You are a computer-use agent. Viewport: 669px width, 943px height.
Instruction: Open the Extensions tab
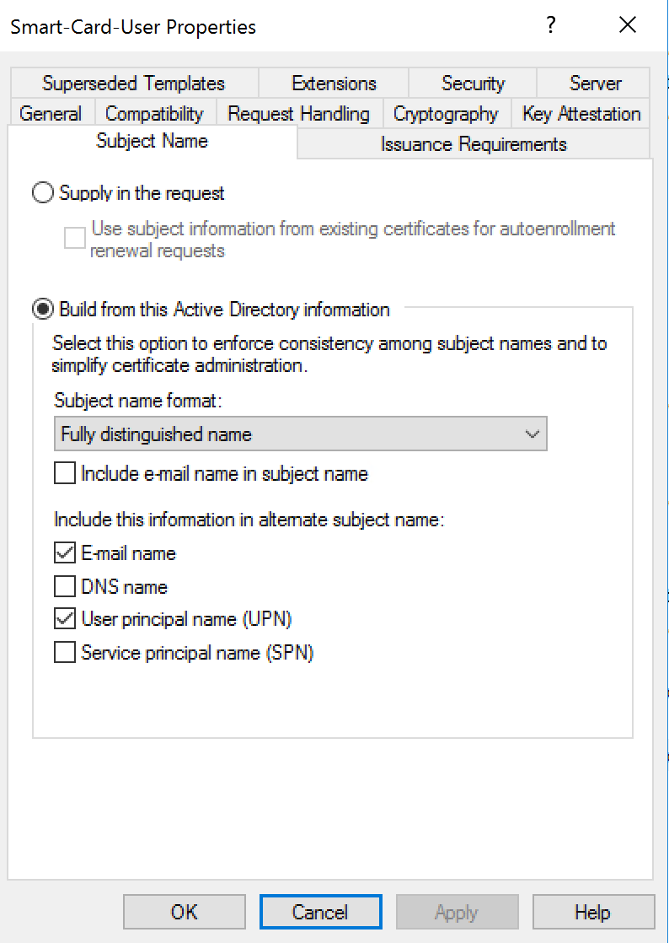[334, 84]
